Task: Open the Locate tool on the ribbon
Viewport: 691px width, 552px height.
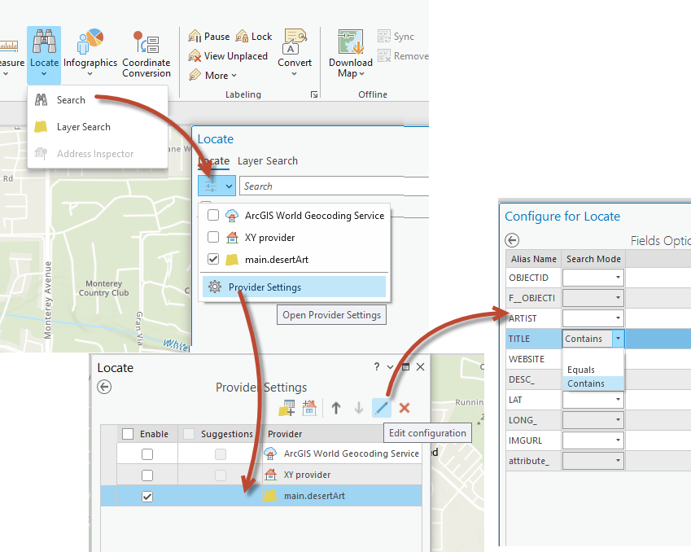Action: (44, 55)
